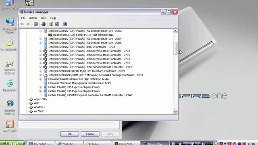Maximize the Device Manager window

(169, 12)
